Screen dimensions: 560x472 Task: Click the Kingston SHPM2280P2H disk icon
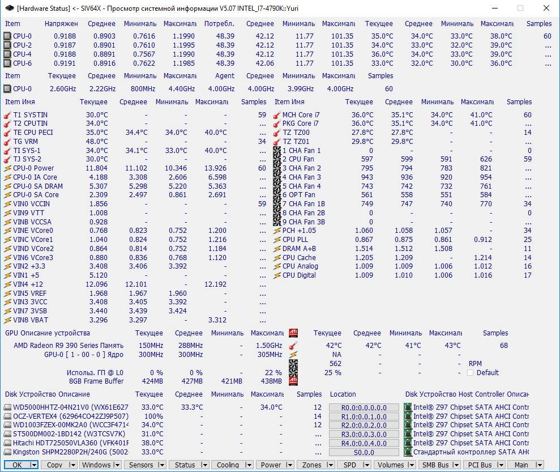click(7, 452)
